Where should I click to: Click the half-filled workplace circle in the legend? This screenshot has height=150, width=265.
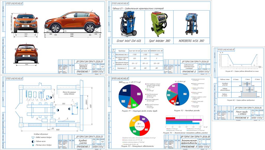(33, 141)
